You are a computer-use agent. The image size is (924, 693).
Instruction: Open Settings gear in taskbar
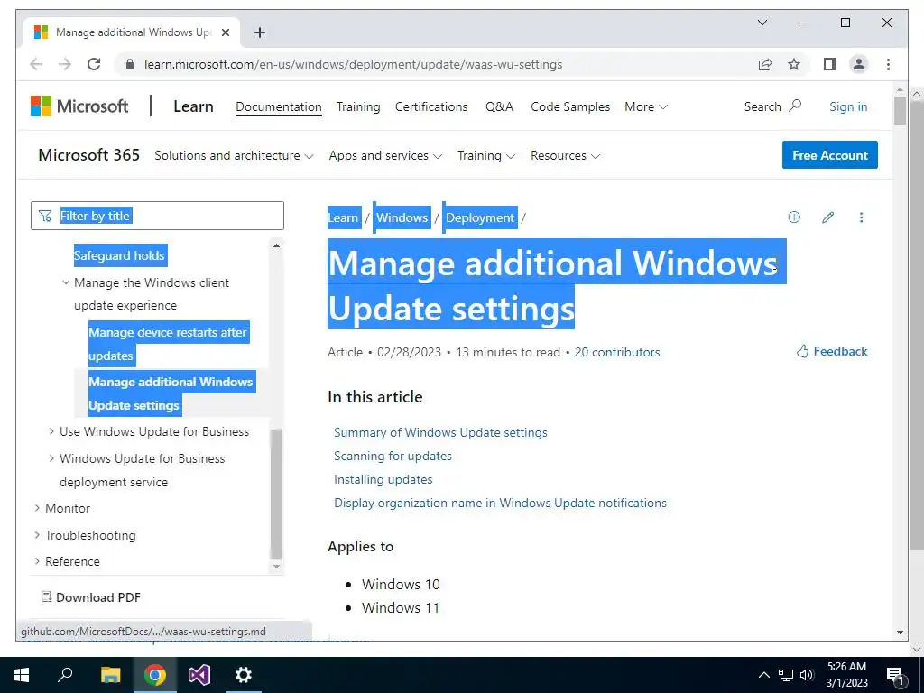244,675
